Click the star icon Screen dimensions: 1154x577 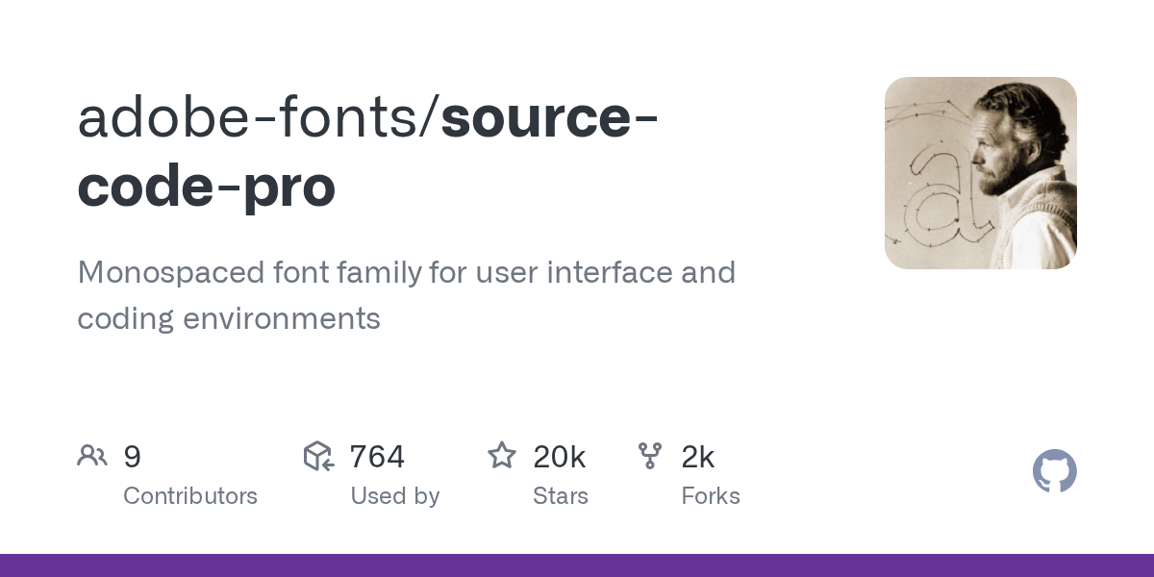click(x=502, y=456)
